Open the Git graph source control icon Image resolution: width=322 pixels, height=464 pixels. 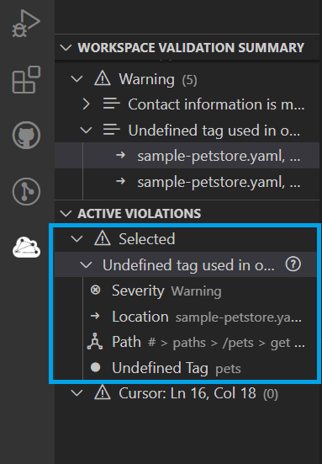[26, 191]
